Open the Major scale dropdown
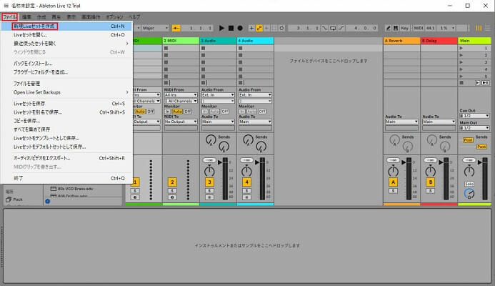Viewport: 495px width, 286px height. (x=155, y=28)
